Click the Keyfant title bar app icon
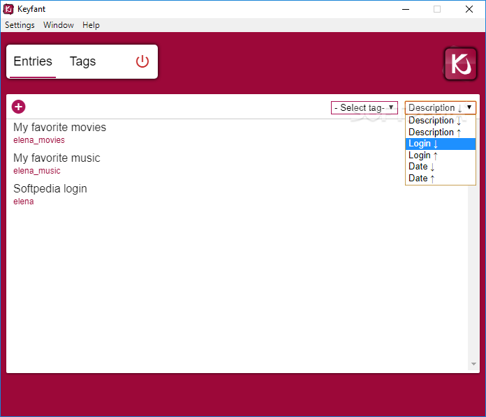Viewport: 486px width, 417px height. pyautogui.click(x=8, y=9)
